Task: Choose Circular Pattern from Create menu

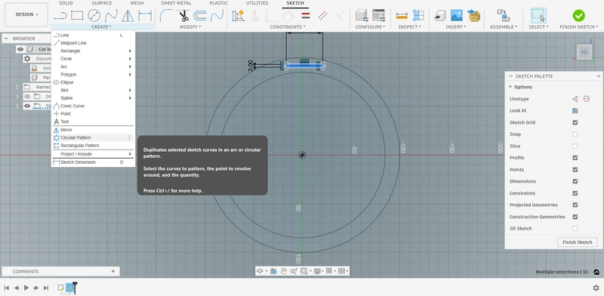Action: (x=93, y=137)
